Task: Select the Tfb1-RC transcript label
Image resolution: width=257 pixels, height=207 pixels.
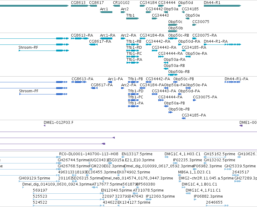Action: click(134, 54)
